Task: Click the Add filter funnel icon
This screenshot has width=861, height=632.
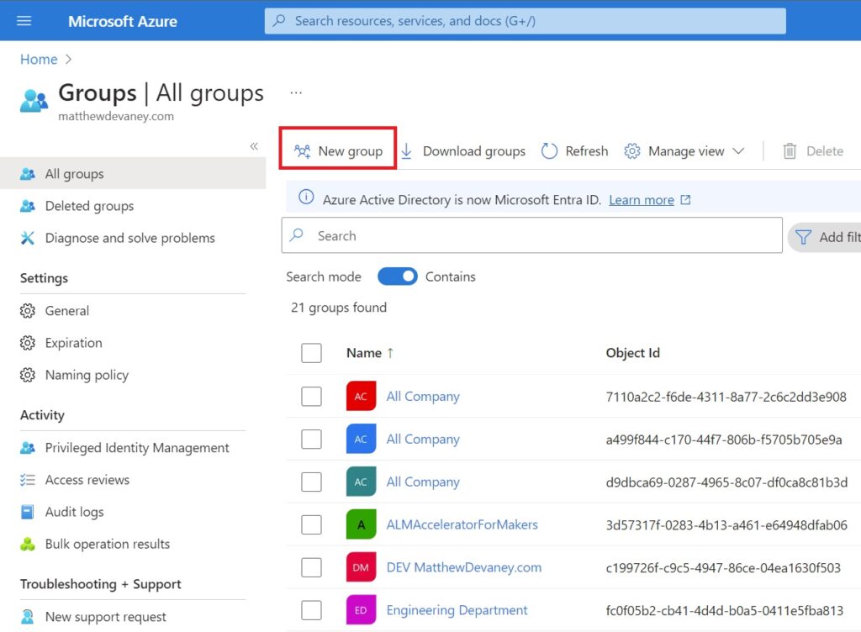Action: 803,237
